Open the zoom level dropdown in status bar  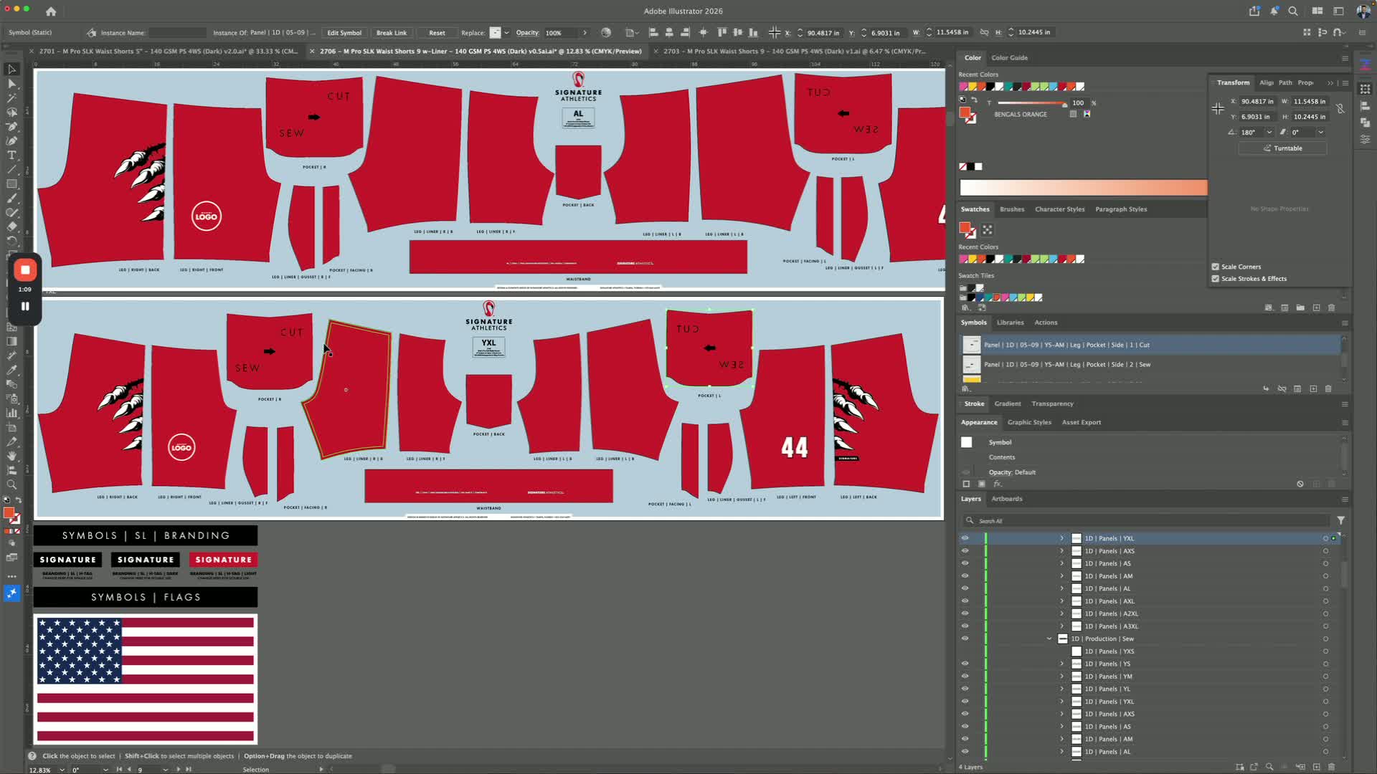[62, 770]
